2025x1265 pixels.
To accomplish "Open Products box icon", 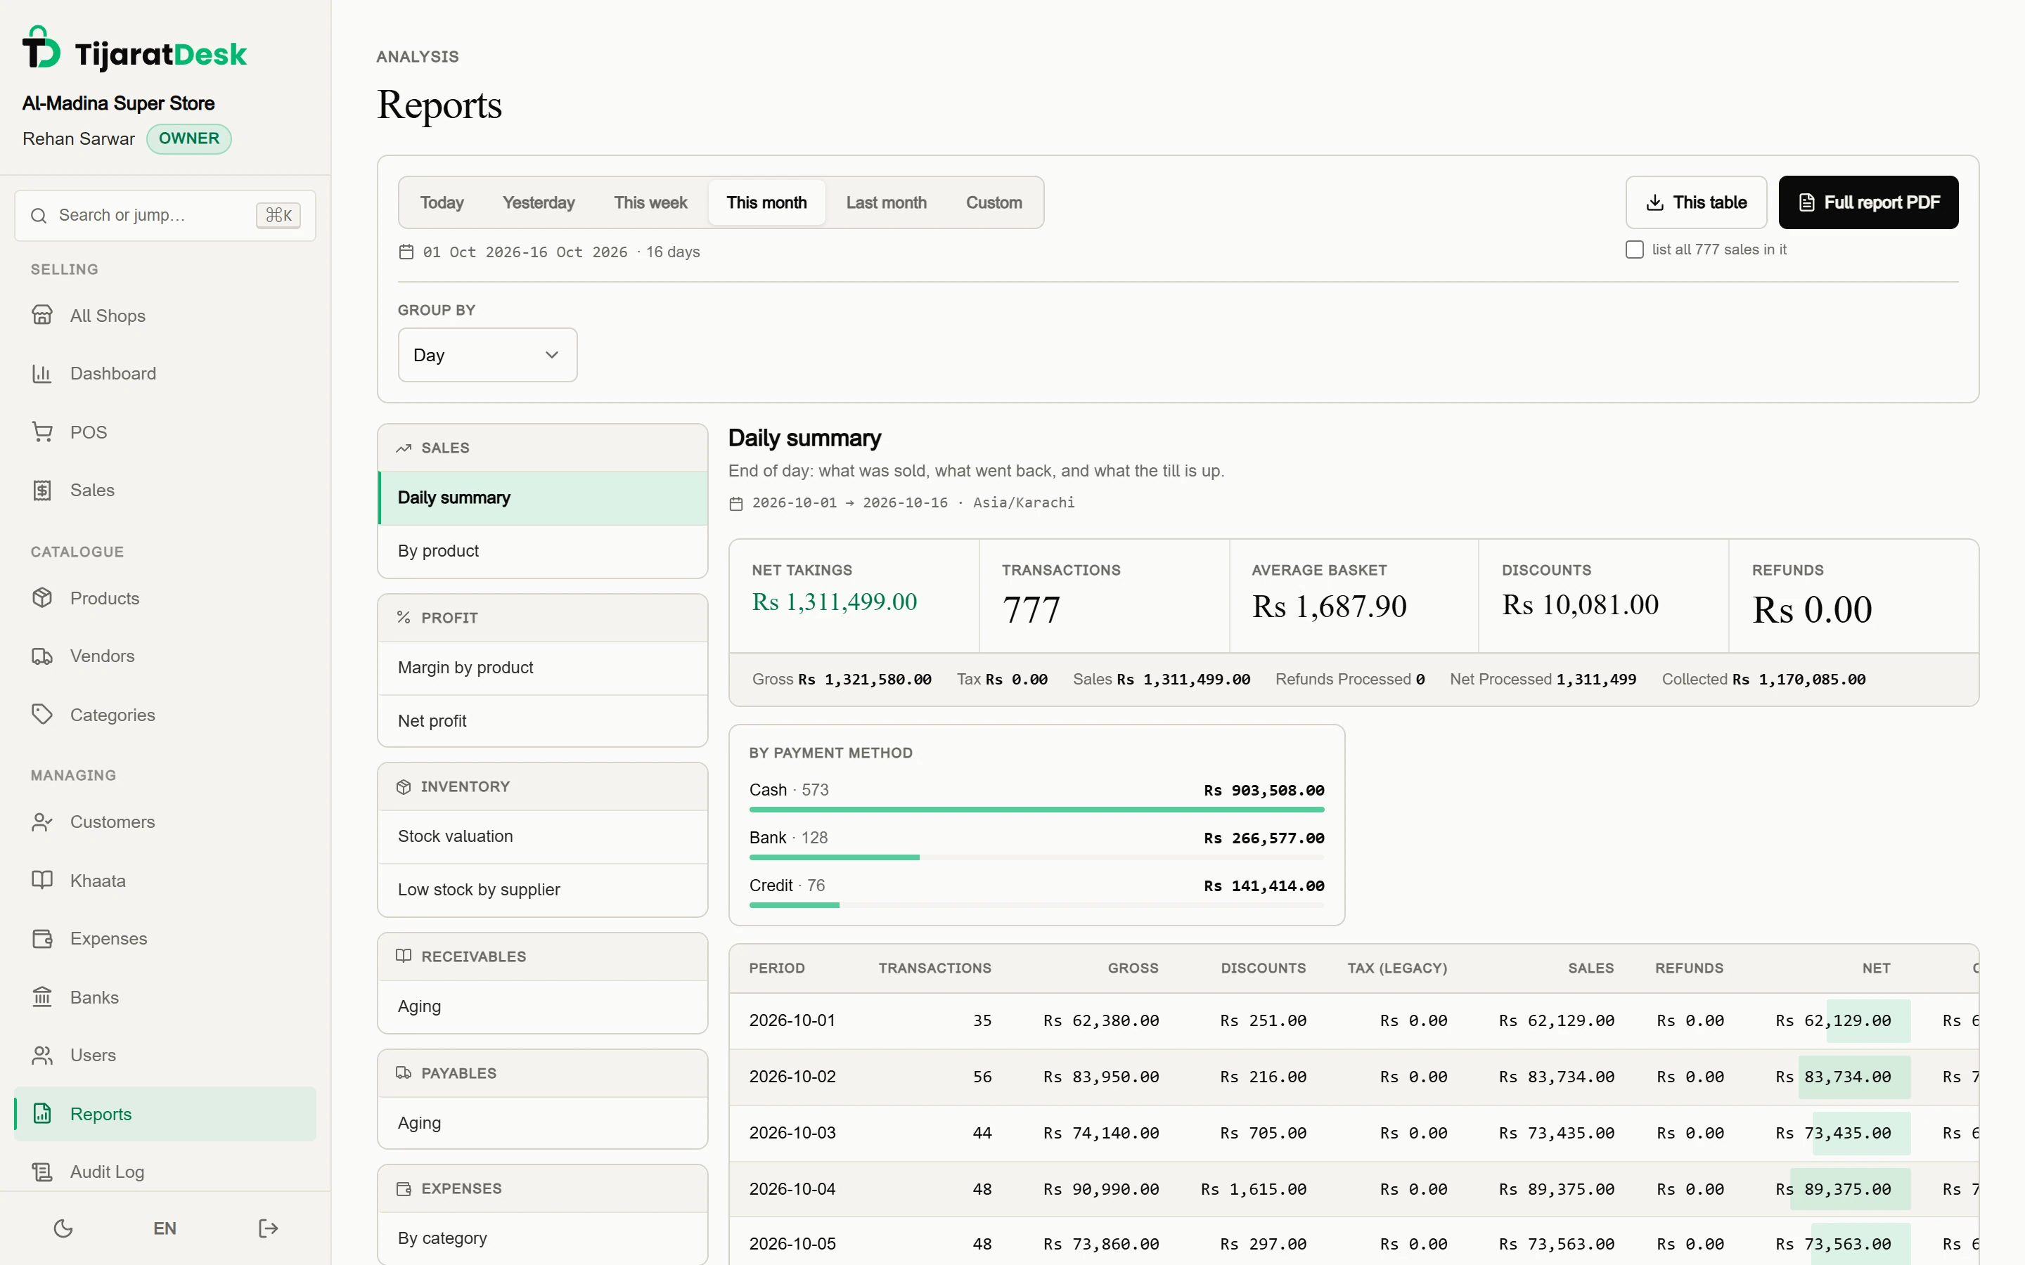I will click(x=42, y=598).
